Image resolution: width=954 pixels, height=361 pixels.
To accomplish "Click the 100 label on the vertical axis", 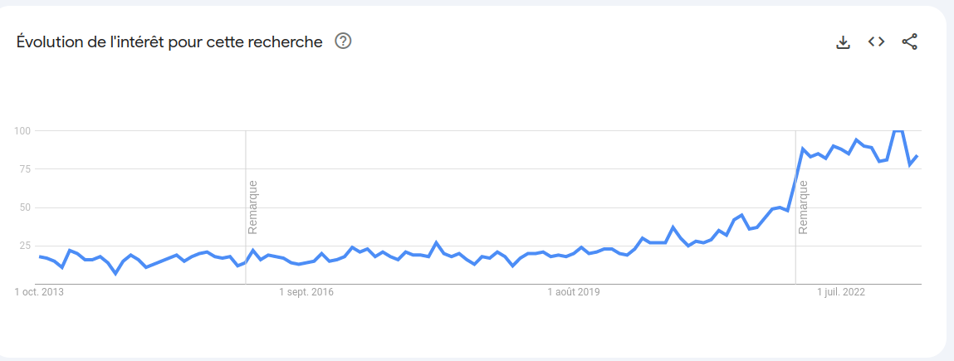I will click(x=22, y=130).
